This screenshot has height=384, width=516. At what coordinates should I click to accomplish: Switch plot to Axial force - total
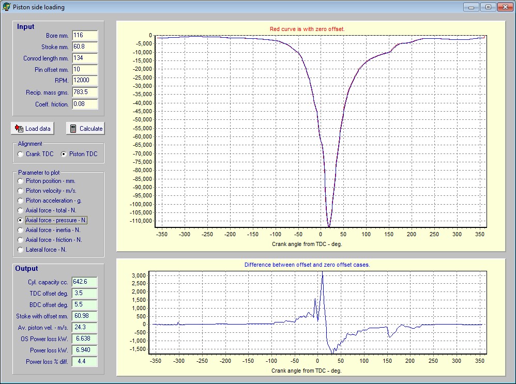pos(21,210)
